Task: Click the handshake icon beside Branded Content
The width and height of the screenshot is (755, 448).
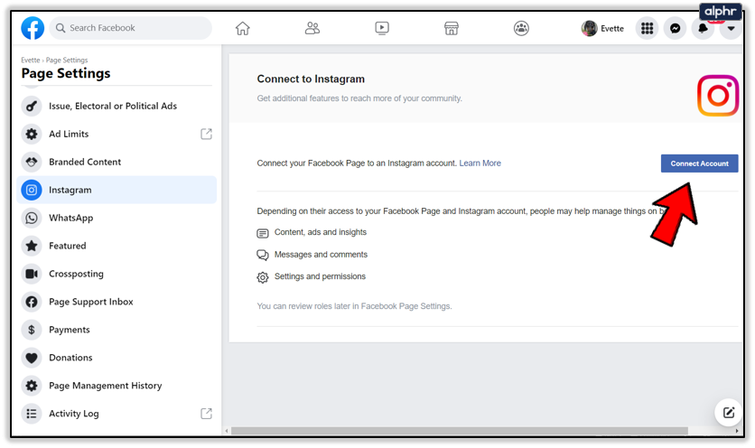Action: (x=32, y=162)
